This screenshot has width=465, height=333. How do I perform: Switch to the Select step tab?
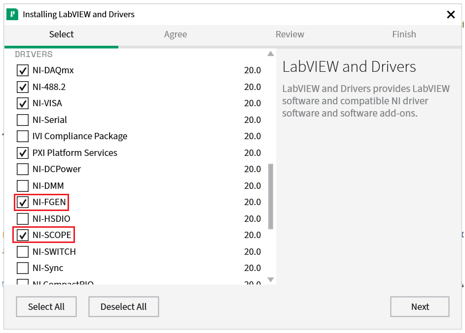tap(61, 34)
